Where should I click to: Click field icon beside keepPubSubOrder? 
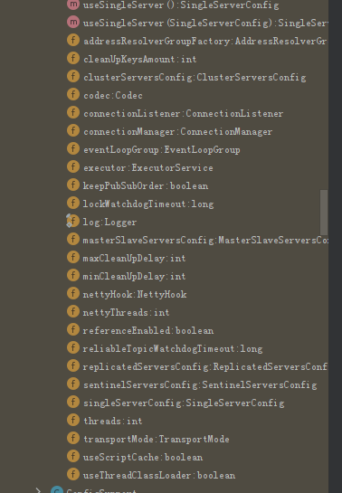73,185
